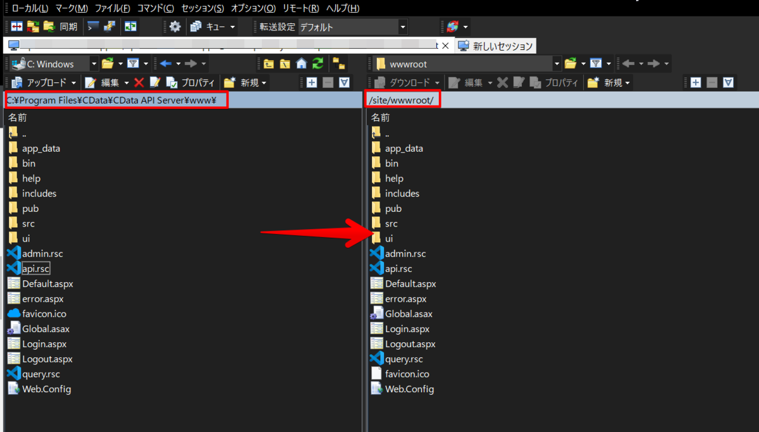Click the Compare Directories toolbar icon
The width and height of the screenshot is (759, 432).
pos(17,27)
